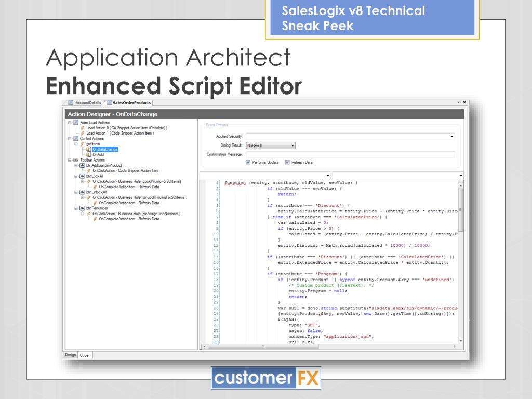
Task: Open the left dropdown above the code editor
Action: 328,176
